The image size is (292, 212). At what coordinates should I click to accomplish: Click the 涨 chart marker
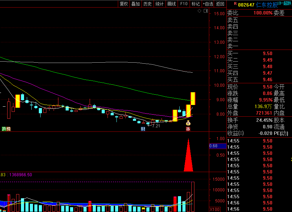point(188,129)
